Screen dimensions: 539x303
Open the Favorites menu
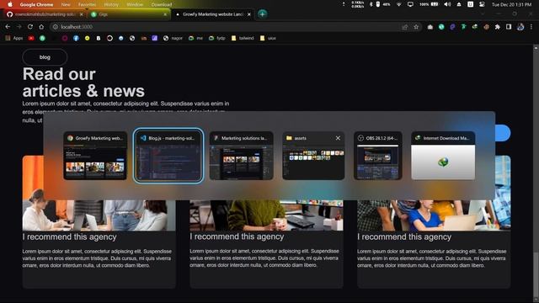87,4
